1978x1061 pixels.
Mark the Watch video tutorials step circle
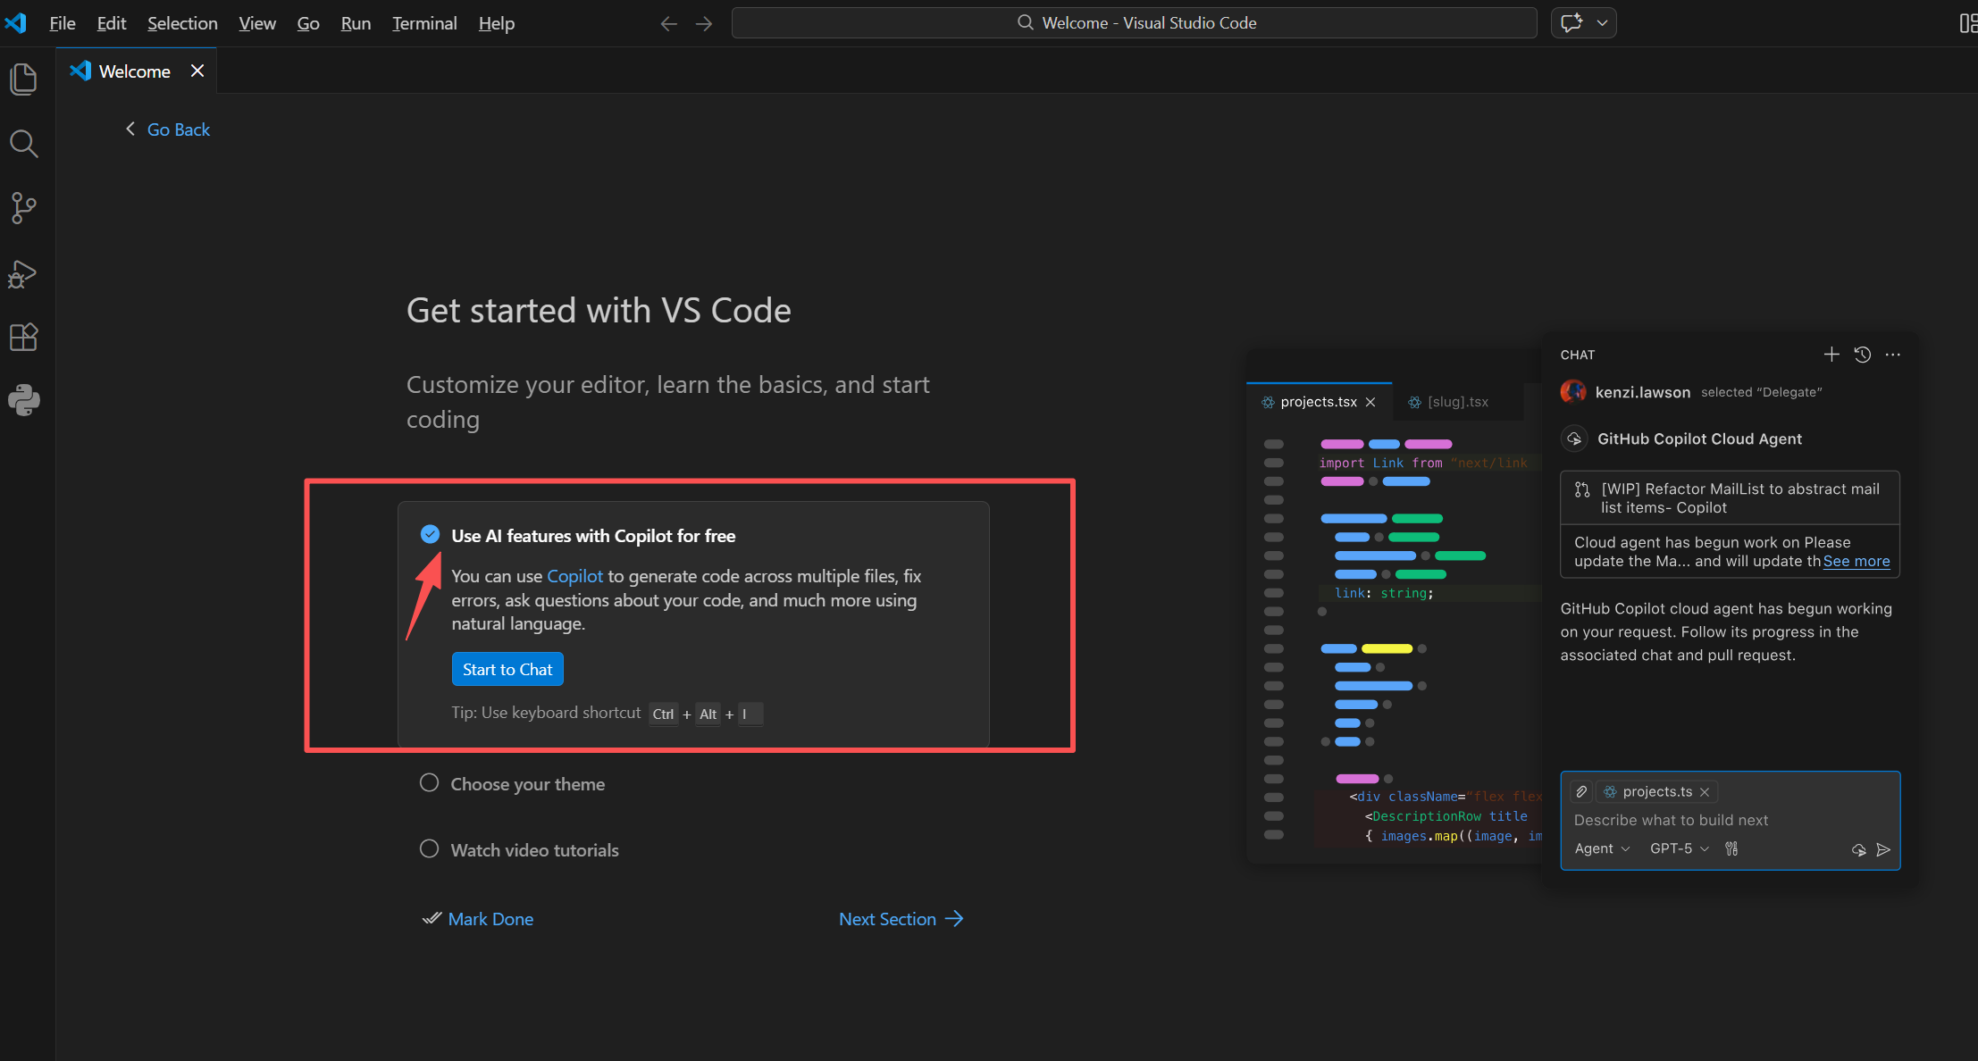(430, 849)
